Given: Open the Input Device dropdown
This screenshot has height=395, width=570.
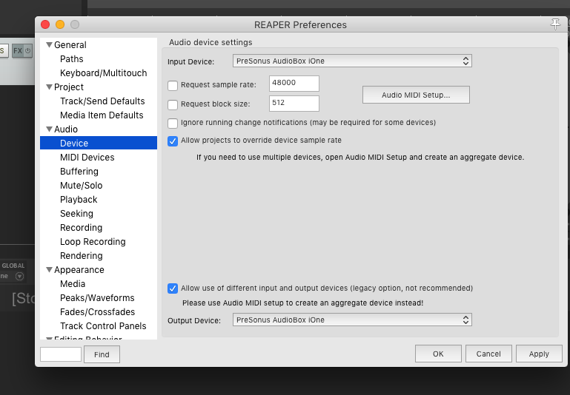Looking at the screenshot, I should pyautogui.click(x=352, y=61).
